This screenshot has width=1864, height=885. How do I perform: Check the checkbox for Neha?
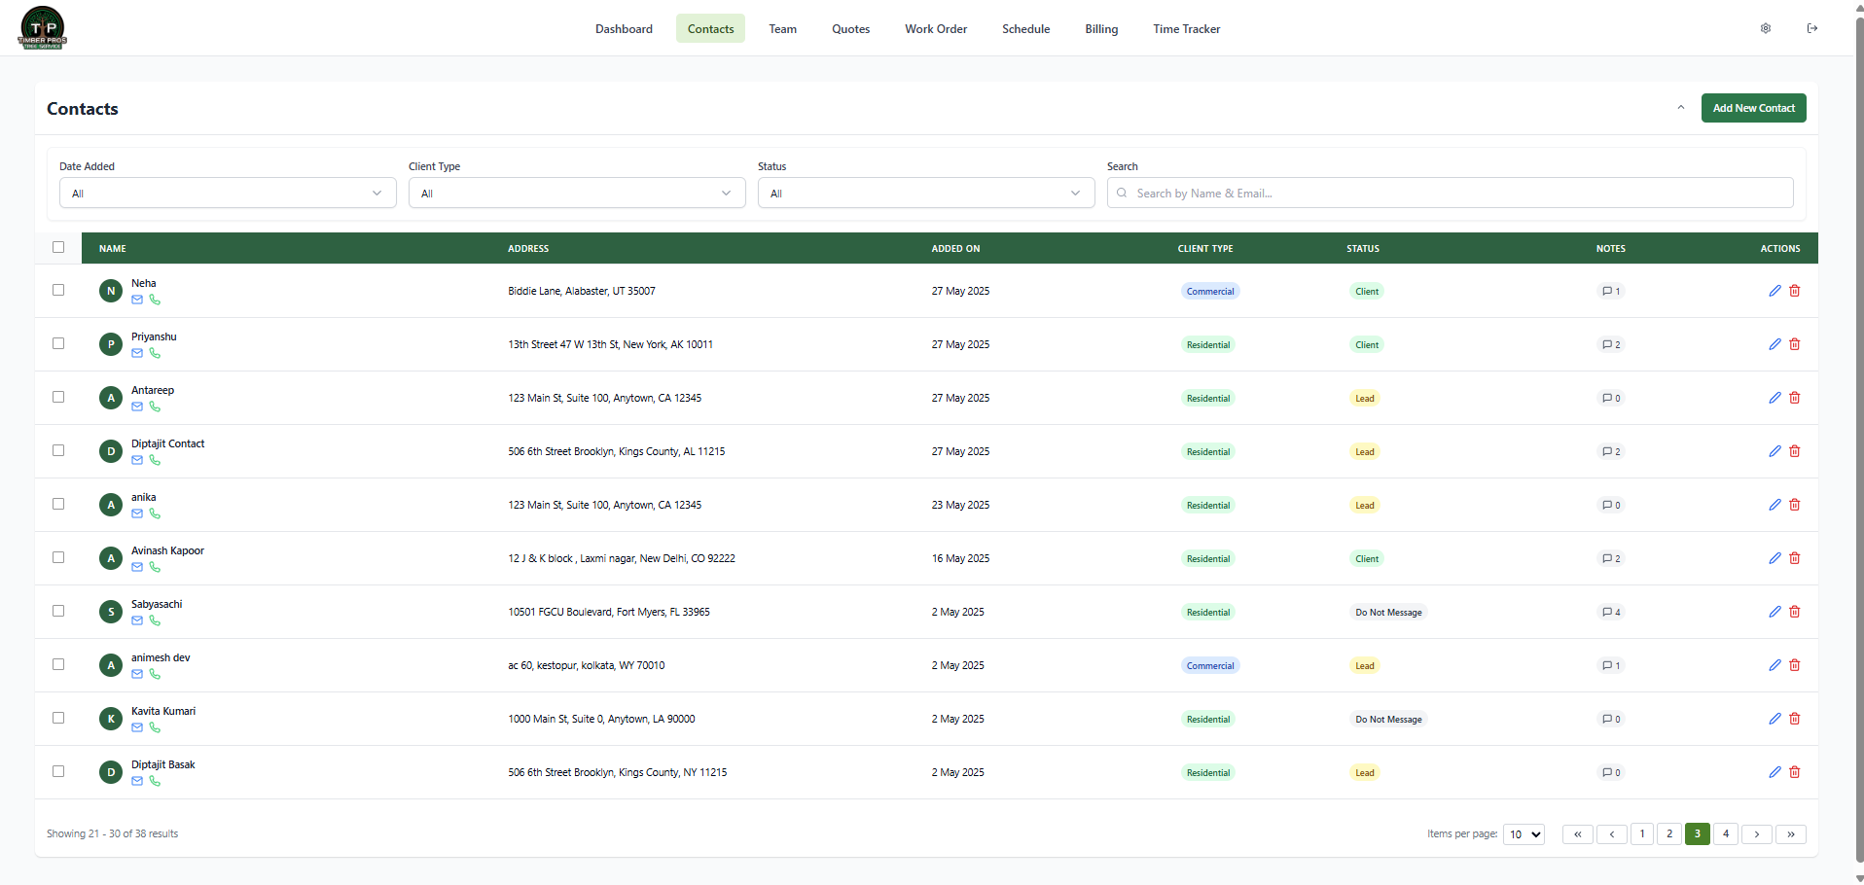pos(58,290)
